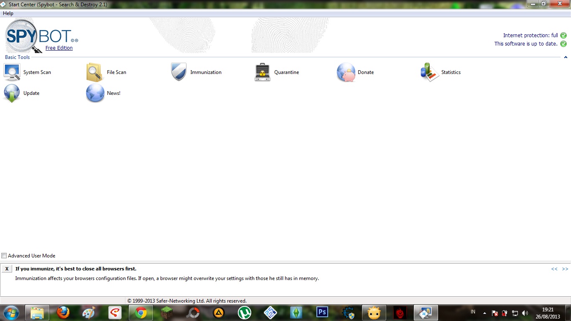571x321 pixels.
Task: Show the next tip with >> link
Action: point(565,269)
